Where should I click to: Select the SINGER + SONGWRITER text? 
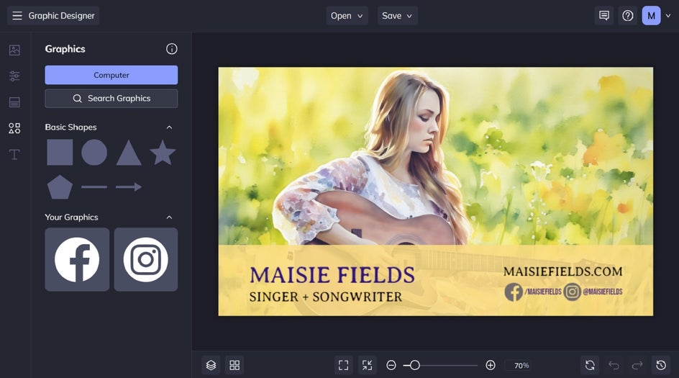(326, 297)
